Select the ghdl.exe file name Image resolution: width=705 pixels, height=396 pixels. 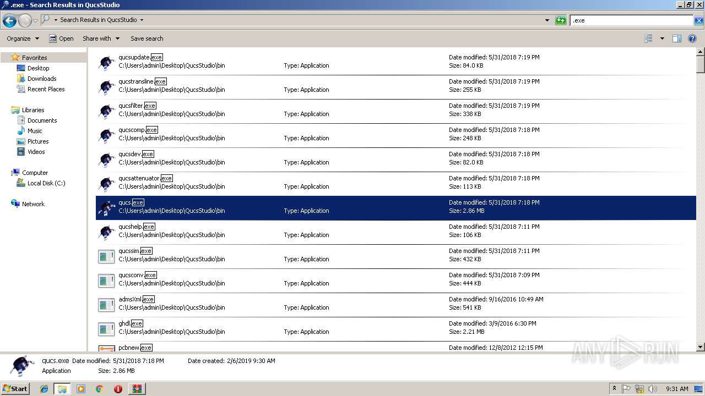pos(131,323)
